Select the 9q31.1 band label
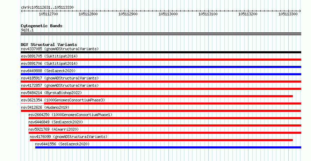The image size is (311, 161). click(27, 30)
